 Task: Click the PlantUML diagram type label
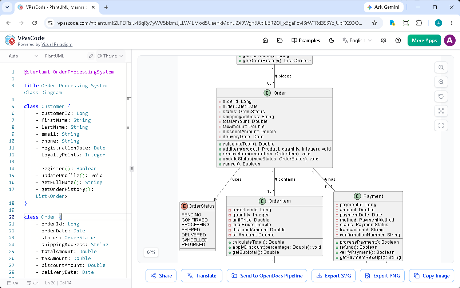(55, 56)
